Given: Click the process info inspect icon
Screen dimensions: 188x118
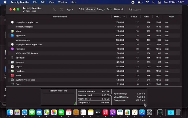Looking at the screenshot, I should 62,9.
